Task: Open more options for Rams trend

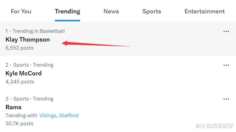Action: pyautogui.click(x=226, y=99)
